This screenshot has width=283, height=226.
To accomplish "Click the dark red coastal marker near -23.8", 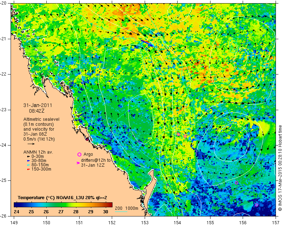I will tap(87, 139).
